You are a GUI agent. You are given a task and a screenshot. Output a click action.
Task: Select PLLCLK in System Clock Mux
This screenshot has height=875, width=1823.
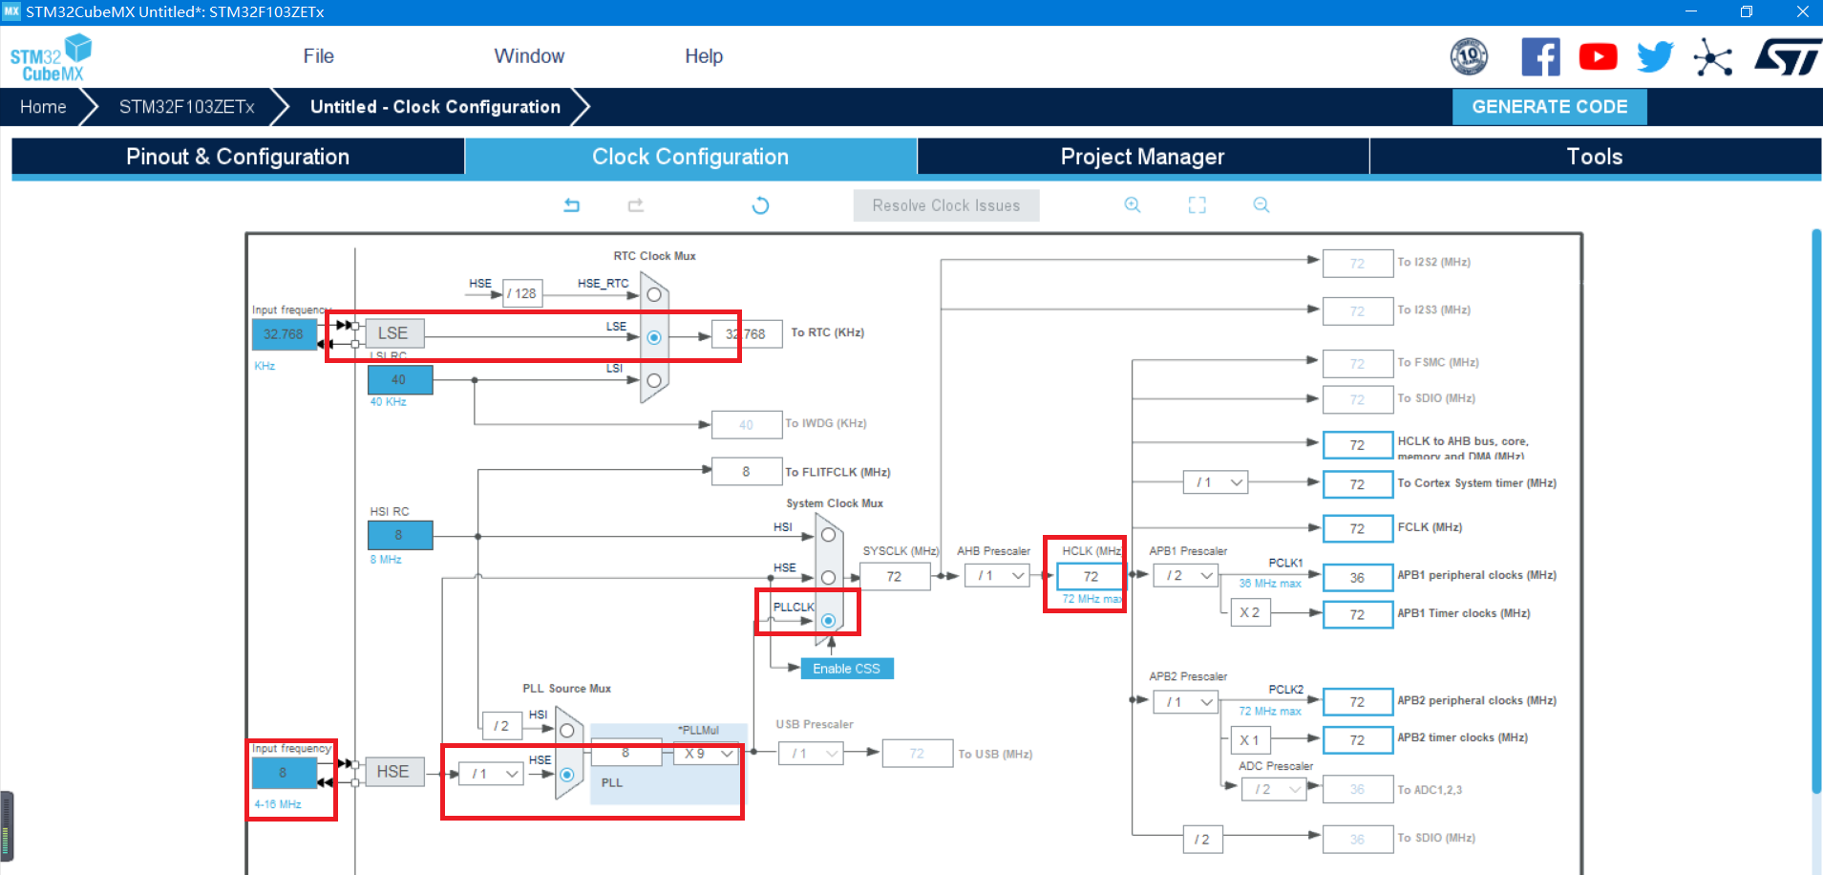tap(828, 620)
